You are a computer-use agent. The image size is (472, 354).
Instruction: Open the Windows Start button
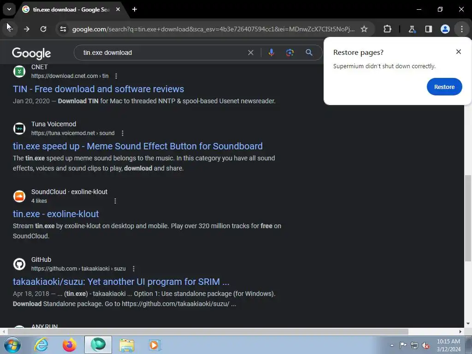click(x=12, y=345)
